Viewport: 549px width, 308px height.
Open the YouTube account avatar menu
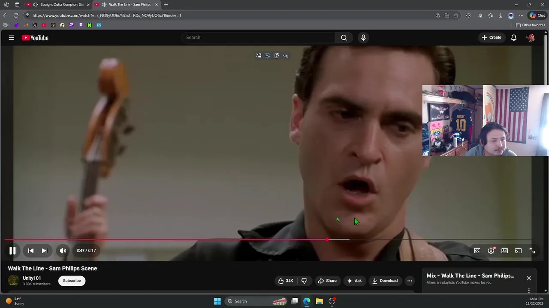pyautogui.click(x=531, y=38)
